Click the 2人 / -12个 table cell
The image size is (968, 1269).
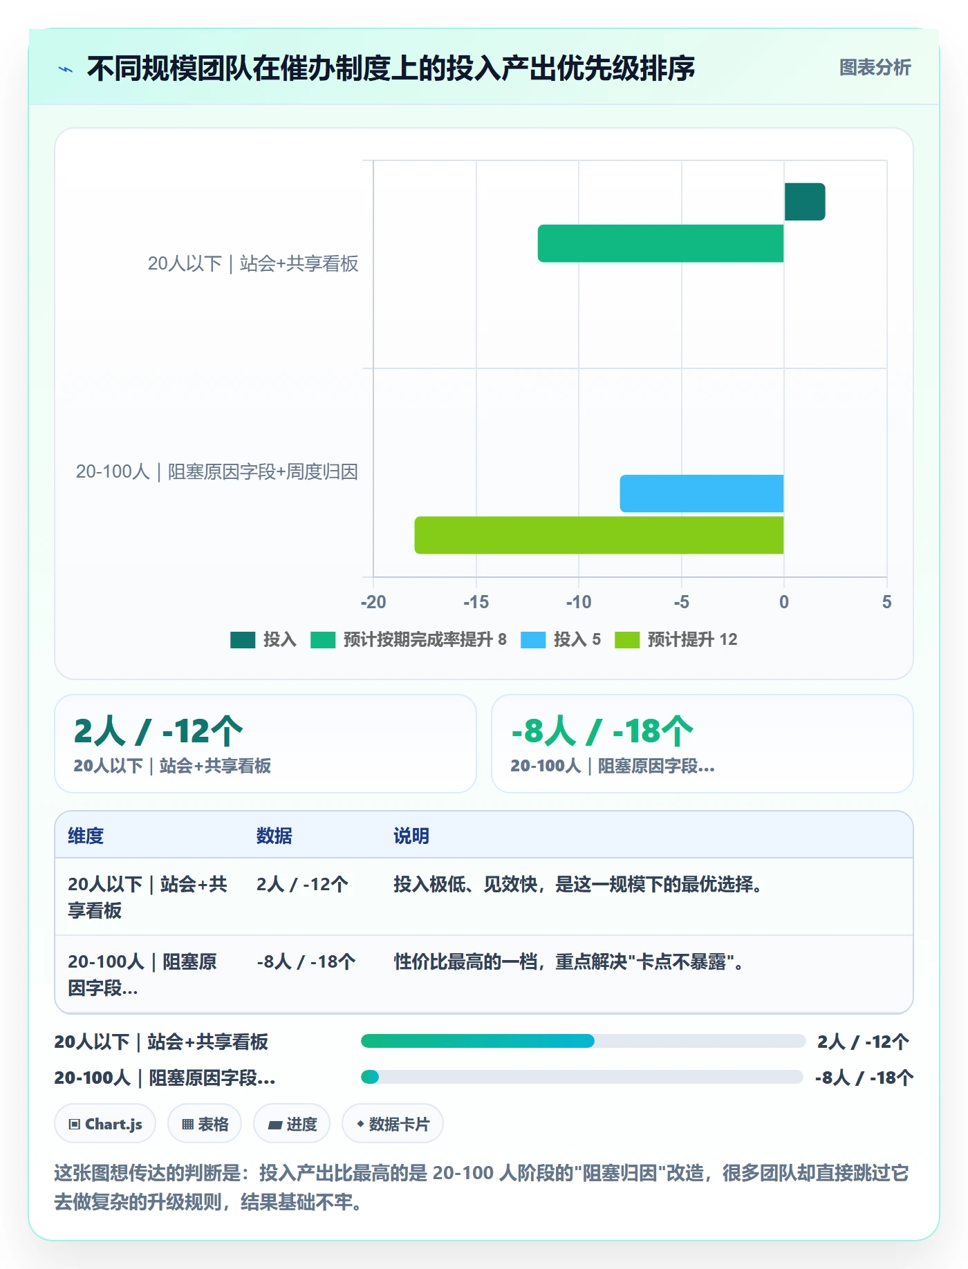(302, 884)
